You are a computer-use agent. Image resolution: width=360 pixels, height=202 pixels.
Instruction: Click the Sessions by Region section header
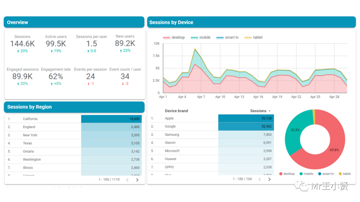74,107
